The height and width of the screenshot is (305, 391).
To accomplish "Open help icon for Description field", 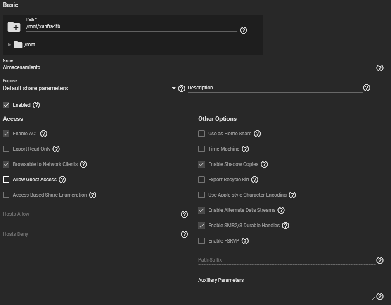I will [x=366, y=88].
